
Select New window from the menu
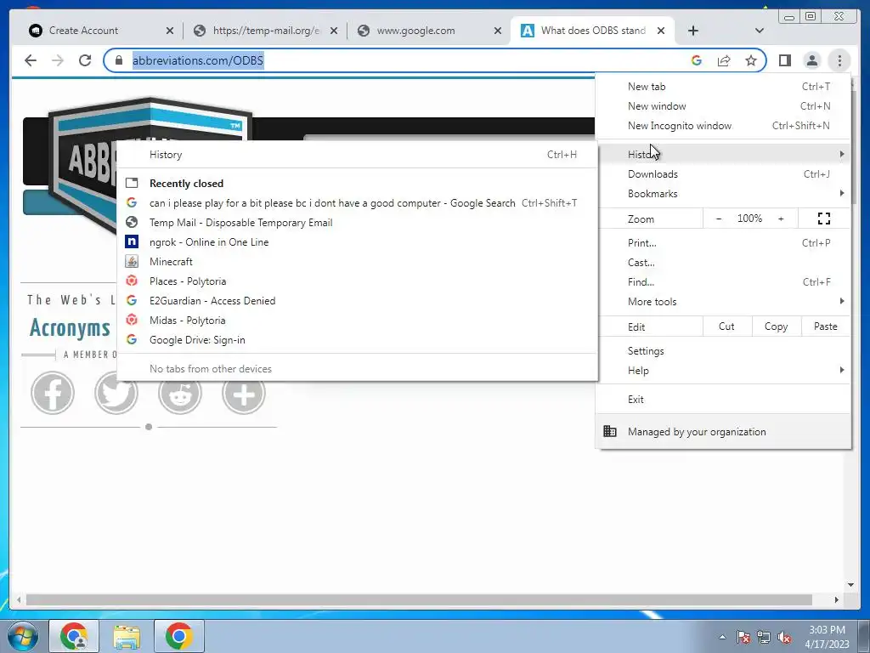723,106
